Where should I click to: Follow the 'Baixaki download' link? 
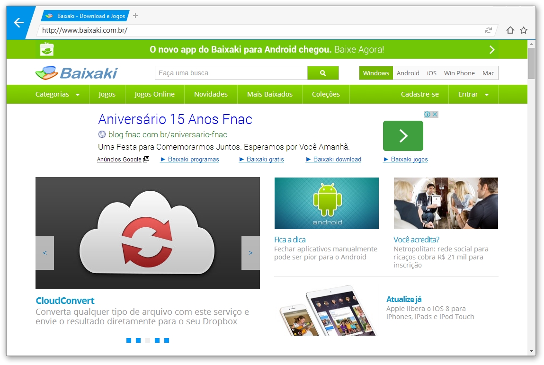click(333, 159)
